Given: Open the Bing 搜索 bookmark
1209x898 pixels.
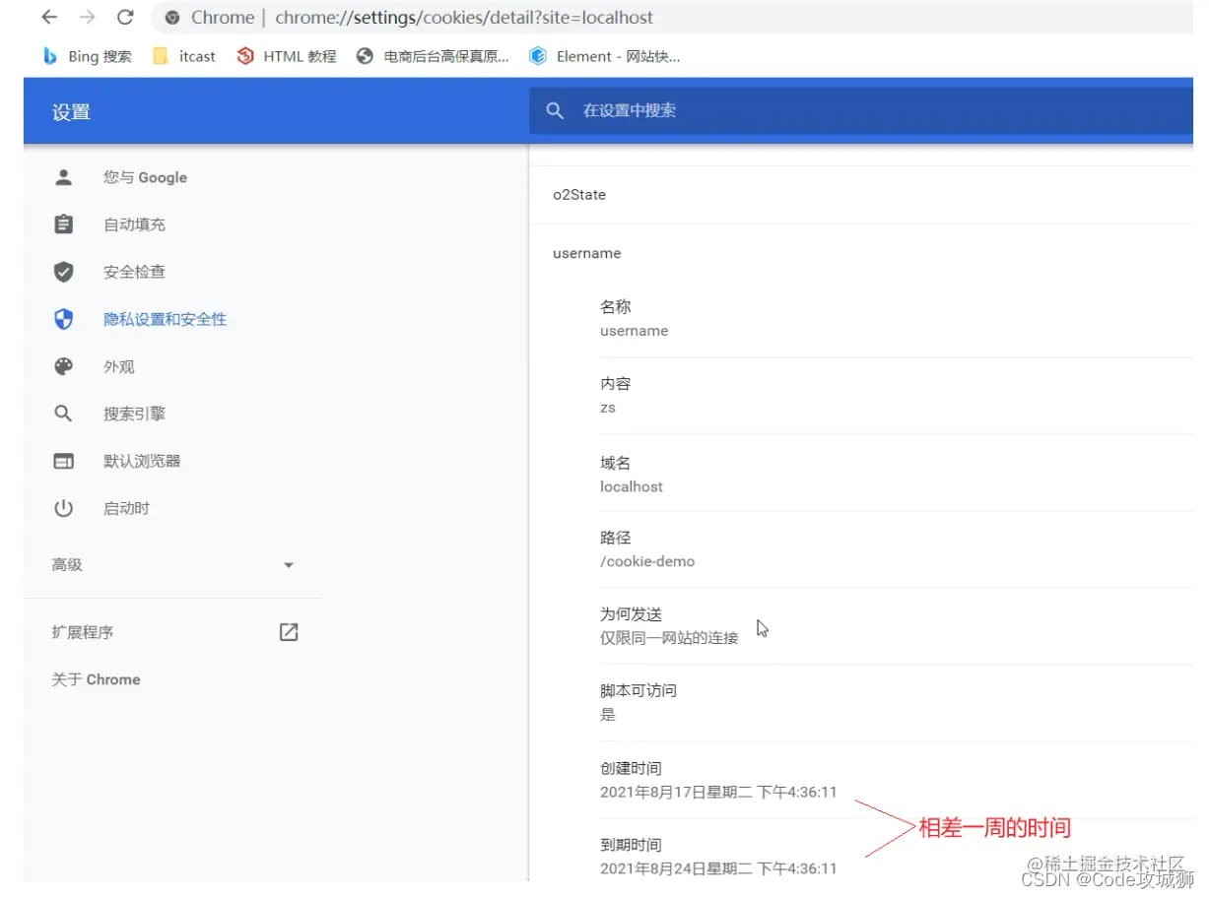Looking at the screenshot, I should pyautogui.click(x=87, y=56).
